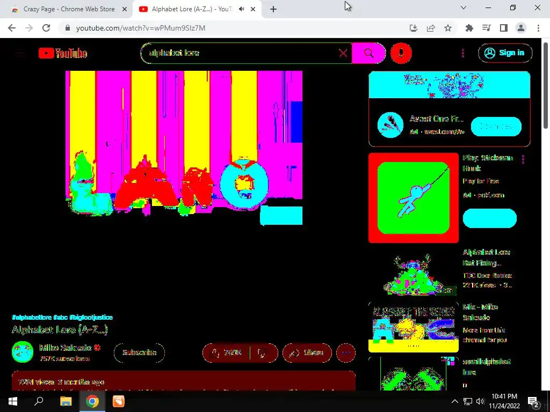550x412 pixels.
Task: Open YouTube settings three-dot menu
Action: [463, 53]
